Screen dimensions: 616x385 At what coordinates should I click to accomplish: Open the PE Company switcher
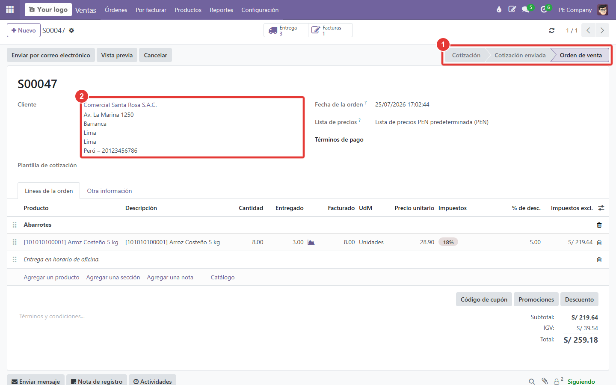tap(575, 10)
